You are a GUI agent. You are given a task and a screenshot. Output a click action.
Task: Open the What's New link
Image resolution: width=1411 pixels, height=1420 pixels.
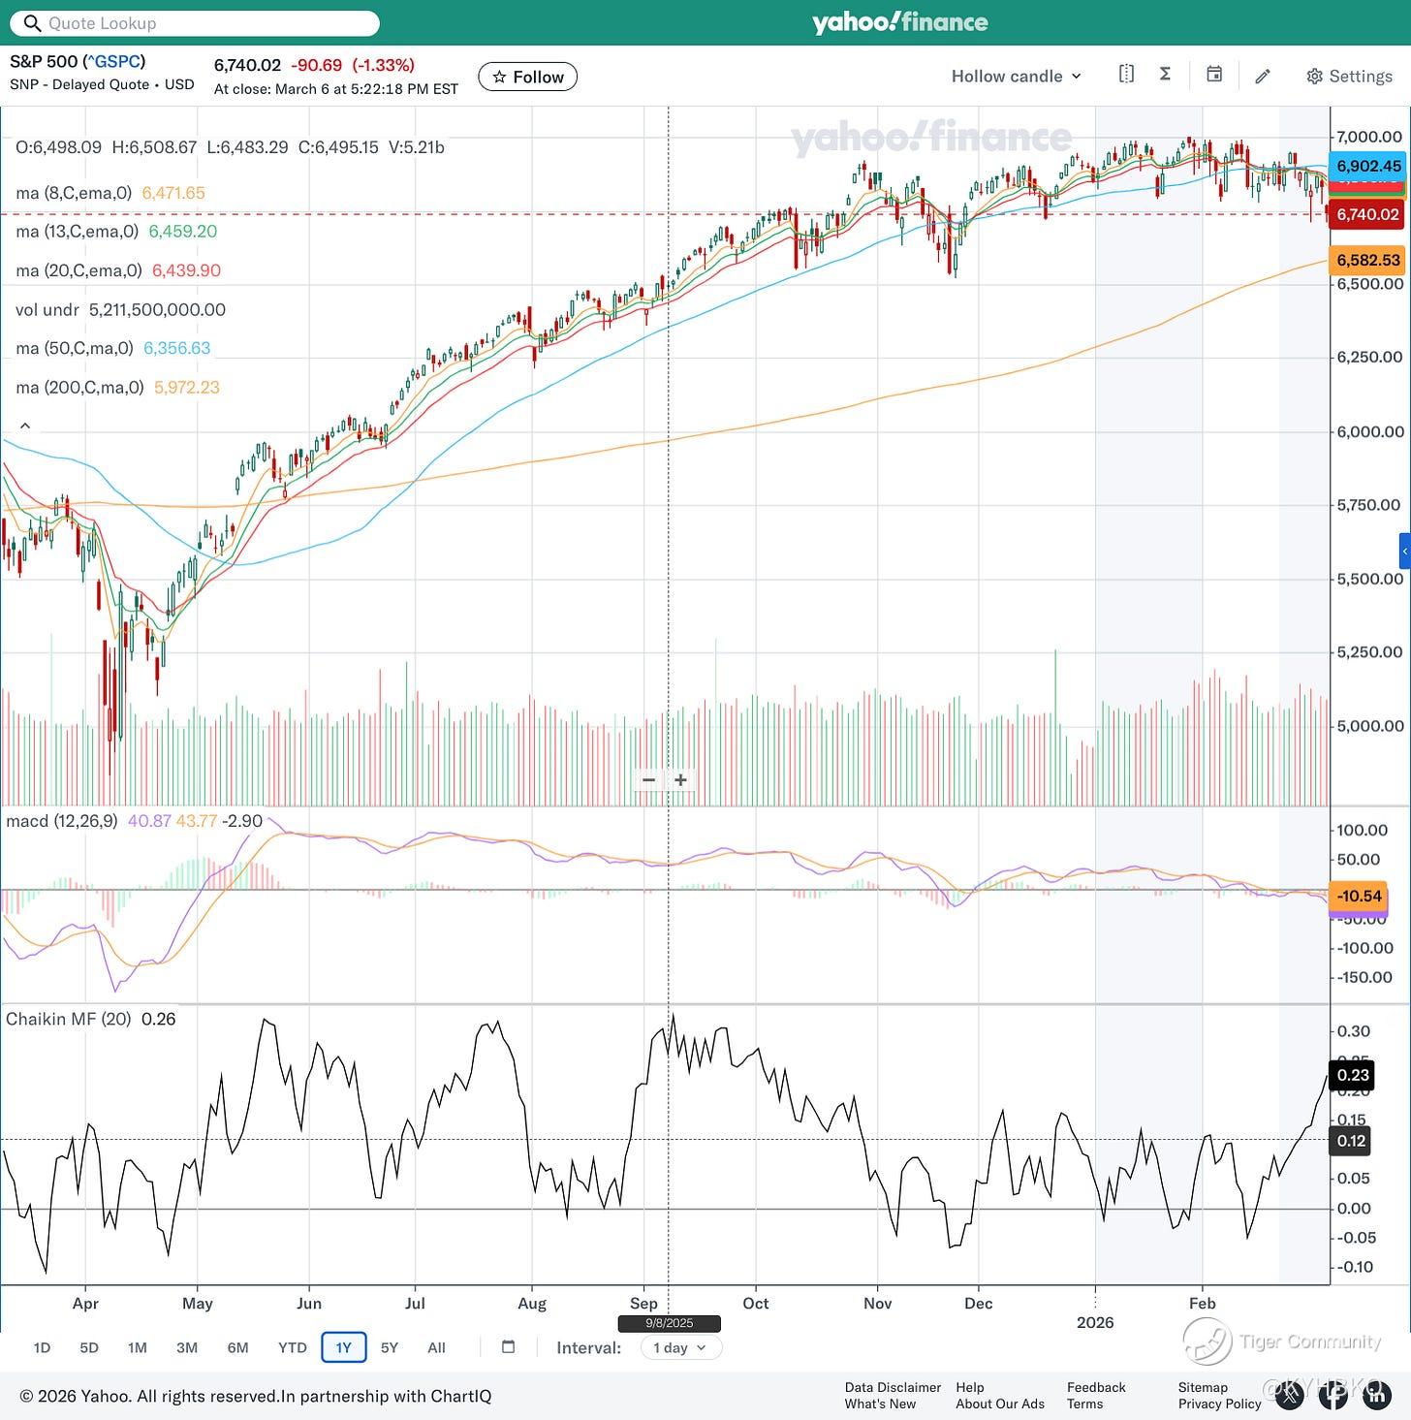pyautogui.click(x=880, y=1404)
